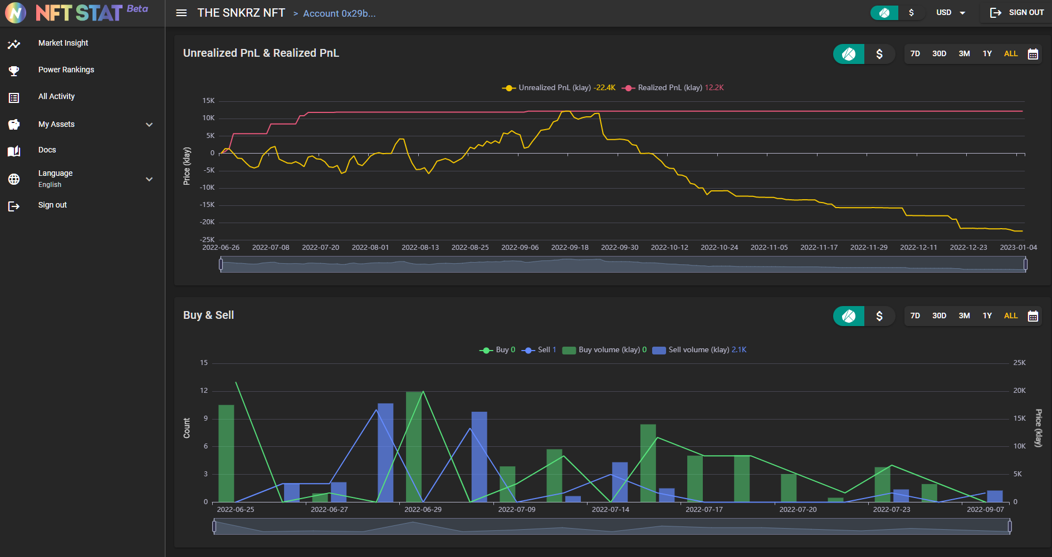Expand the Language selector
Screen dimensions: 1052x557
pyautogui.click(x=149, y=179)
